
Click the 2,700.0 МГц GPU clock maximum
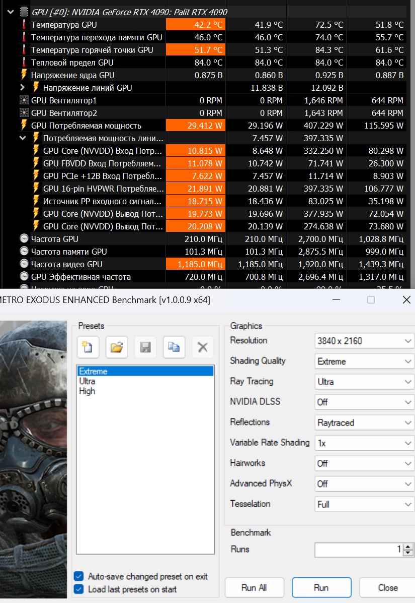pos(320,239)
